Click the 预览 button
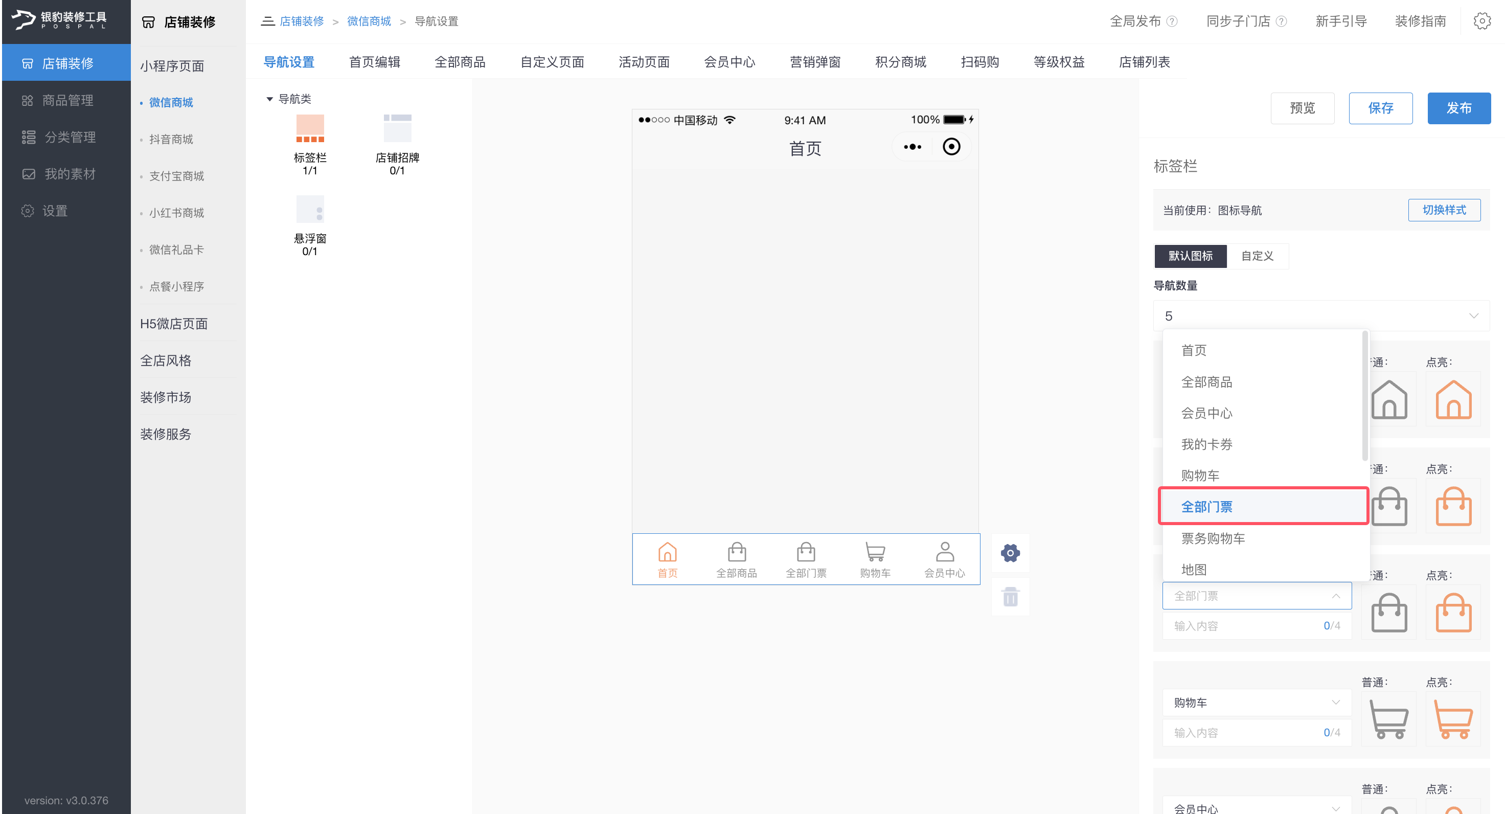Screen dimensions: 1505x814 pos(1302,108)
